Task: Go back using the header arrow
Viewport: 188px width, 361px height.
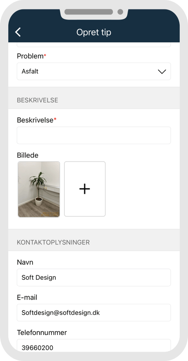Action: click(18, 32)
